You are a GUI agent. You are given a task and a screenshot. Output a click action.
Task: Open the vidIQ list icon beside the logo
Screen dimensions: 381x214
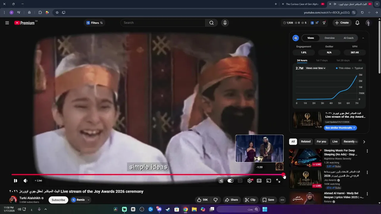(x=317, y=23)
